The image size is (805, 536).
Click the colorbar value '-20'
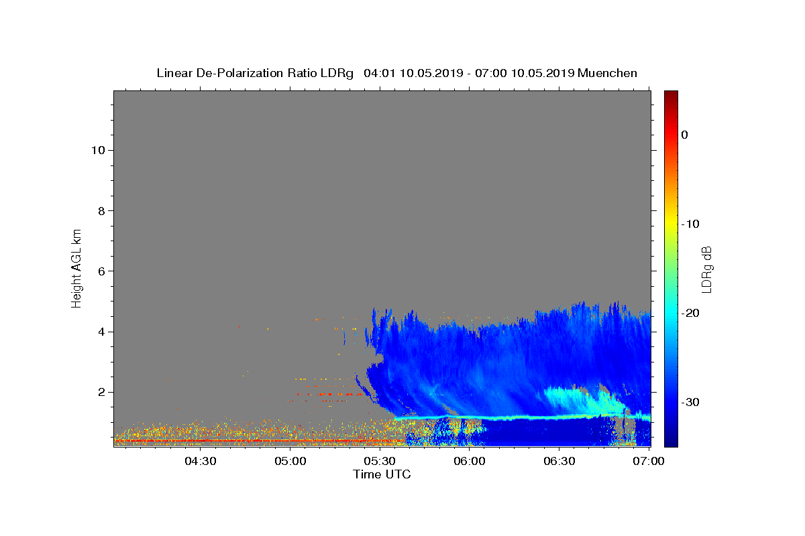[x=690, y=313]
